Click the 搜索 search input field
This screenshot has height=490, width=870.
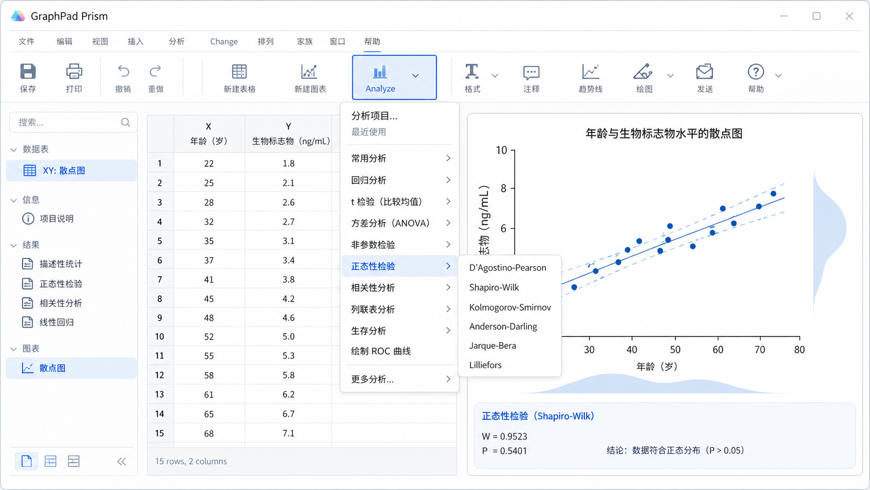[73, 122]
